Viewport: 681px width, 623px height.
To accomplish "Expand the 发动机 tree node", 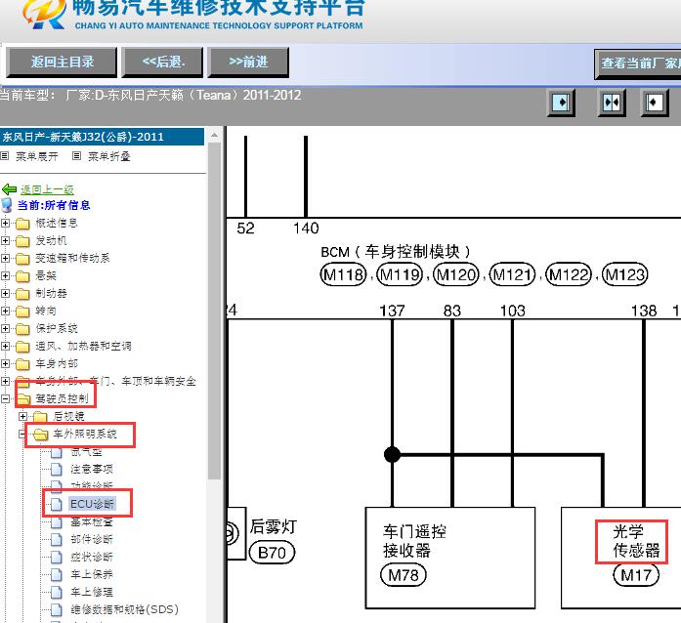I will (x=5, y=240).
